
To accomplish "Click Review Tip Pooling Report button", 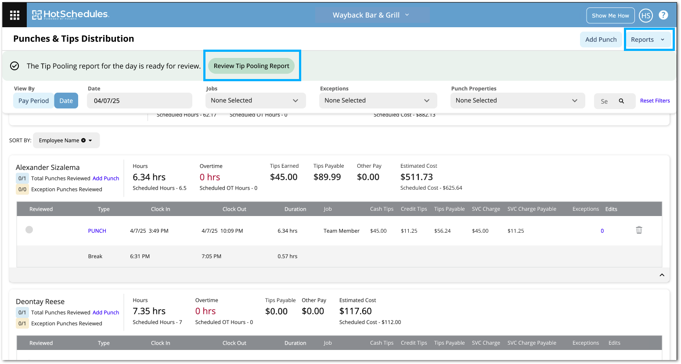I will click(x=251, y=66).
